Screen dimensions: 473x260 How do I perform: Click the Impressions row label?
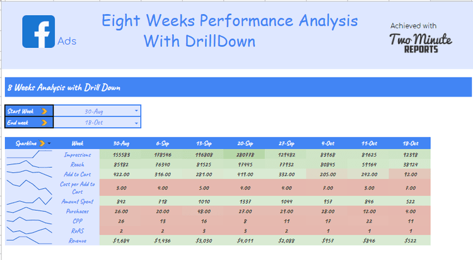pyautogui.click(x=78, y=154)
